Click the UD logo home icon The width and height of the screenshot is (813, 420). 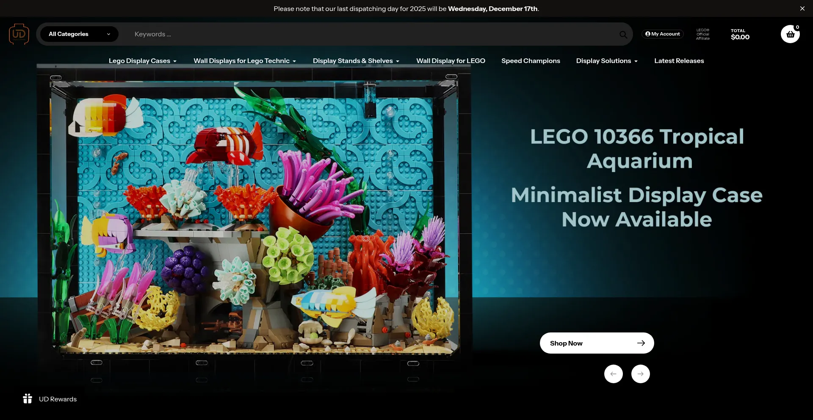point(19,34)
